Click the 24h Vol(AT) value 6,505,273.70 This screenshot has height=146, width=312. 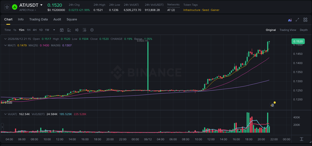point(132,10)
